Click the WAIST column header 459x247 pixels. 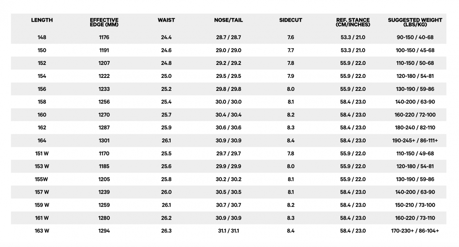click(166, 20)
